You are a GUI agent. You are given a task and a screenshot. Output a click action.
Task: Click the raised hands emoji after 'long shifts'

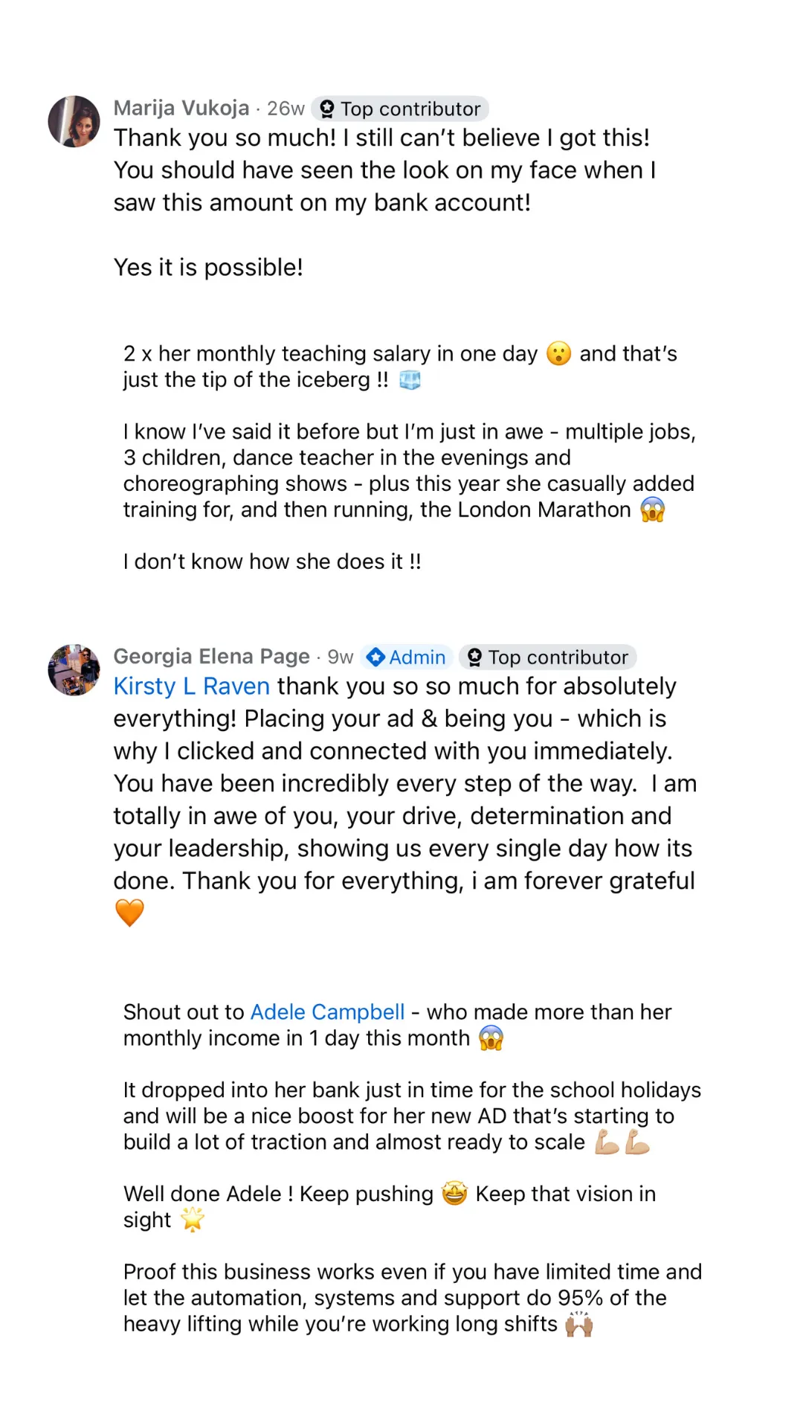pos(578,1325)
